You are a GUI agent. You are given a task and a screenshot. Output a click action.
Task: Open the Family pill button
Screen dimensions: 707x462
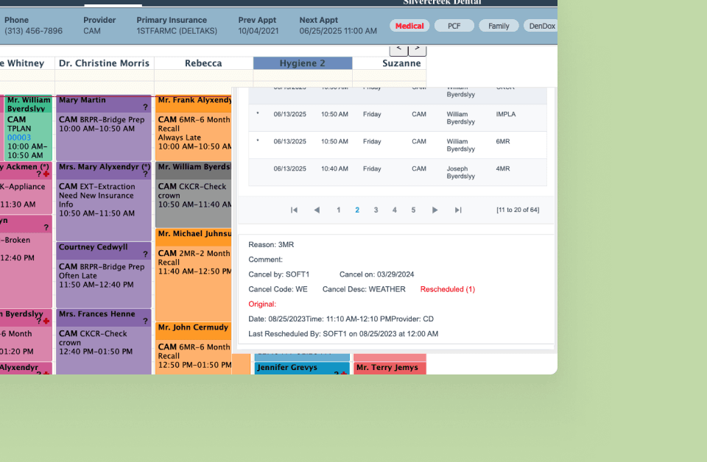(499, 26)
